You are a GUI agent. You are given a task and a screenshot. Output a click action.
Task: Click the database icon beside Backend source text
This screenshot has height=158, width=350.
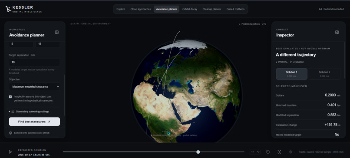[10, 133]
